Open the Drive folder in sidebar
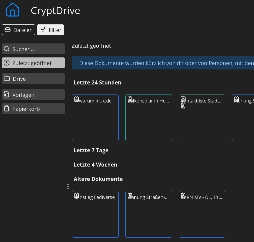 (x=33, y=79)
